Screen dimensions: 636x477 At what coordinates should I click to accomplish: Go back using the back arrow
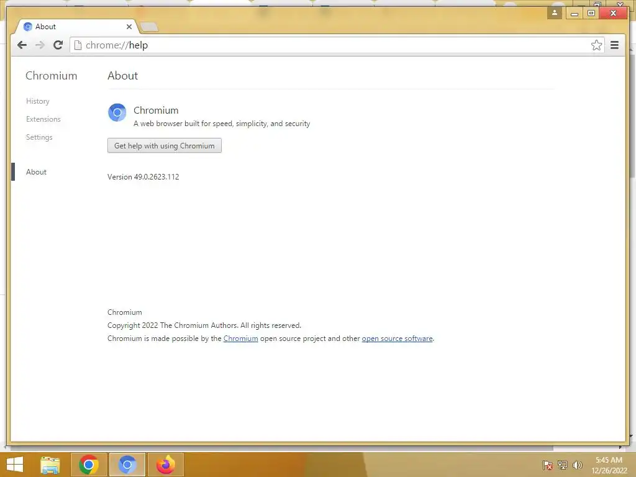22,45
